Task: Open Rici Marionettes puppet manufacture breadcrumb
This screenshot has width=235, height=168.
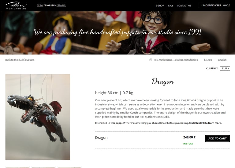Action: coord(176,60)
